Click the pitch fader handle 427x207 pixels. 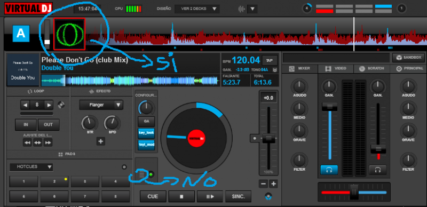pyautogui.click(x=268, y=138)
